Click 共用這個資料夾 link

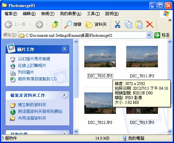click(32, 118)
